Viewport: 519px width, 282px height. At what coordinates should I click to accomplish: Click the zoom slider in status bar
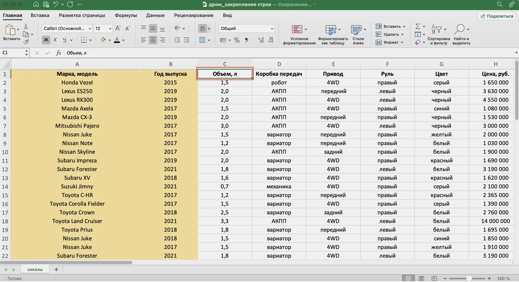click(x=468, y=278)
